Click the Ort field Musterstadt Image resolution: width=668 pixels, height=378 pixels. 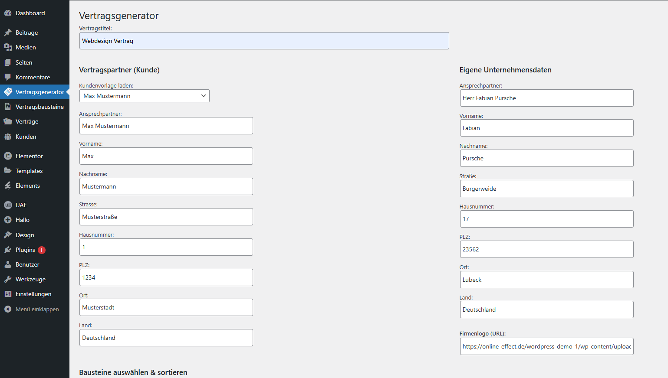point(166,307)
